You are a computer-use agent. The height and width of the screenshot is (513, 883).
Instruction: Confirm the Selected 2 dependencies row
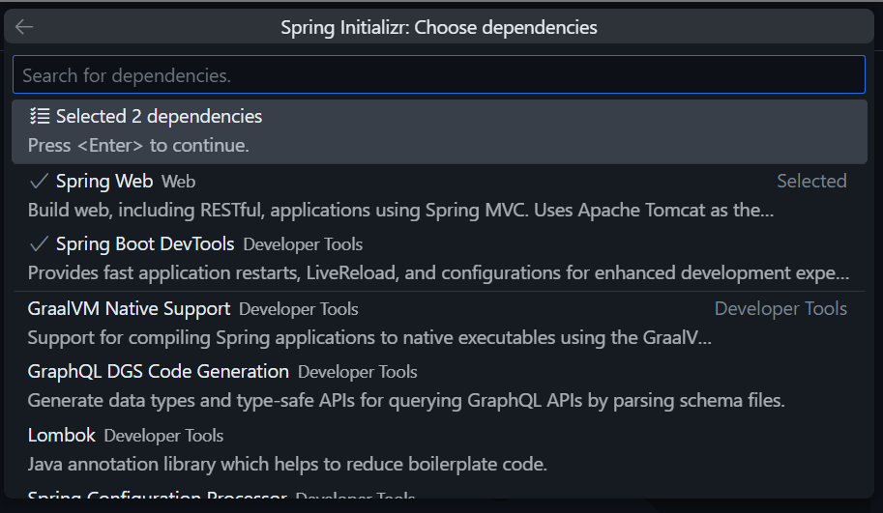click(x=439, y=131)
